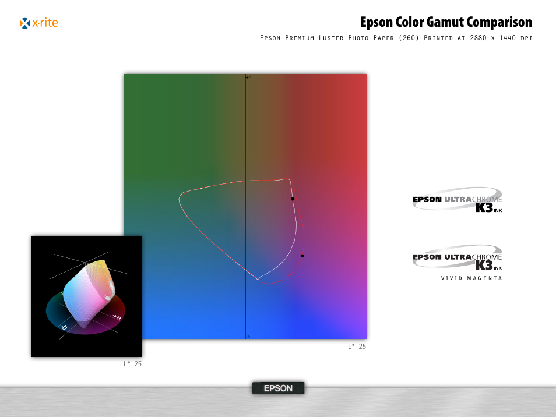Click the K3 ink gamut marker dot

tap(293, 199)
